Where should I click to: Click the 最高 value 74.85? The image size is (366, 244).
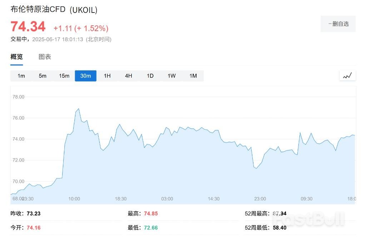(150, 214)
